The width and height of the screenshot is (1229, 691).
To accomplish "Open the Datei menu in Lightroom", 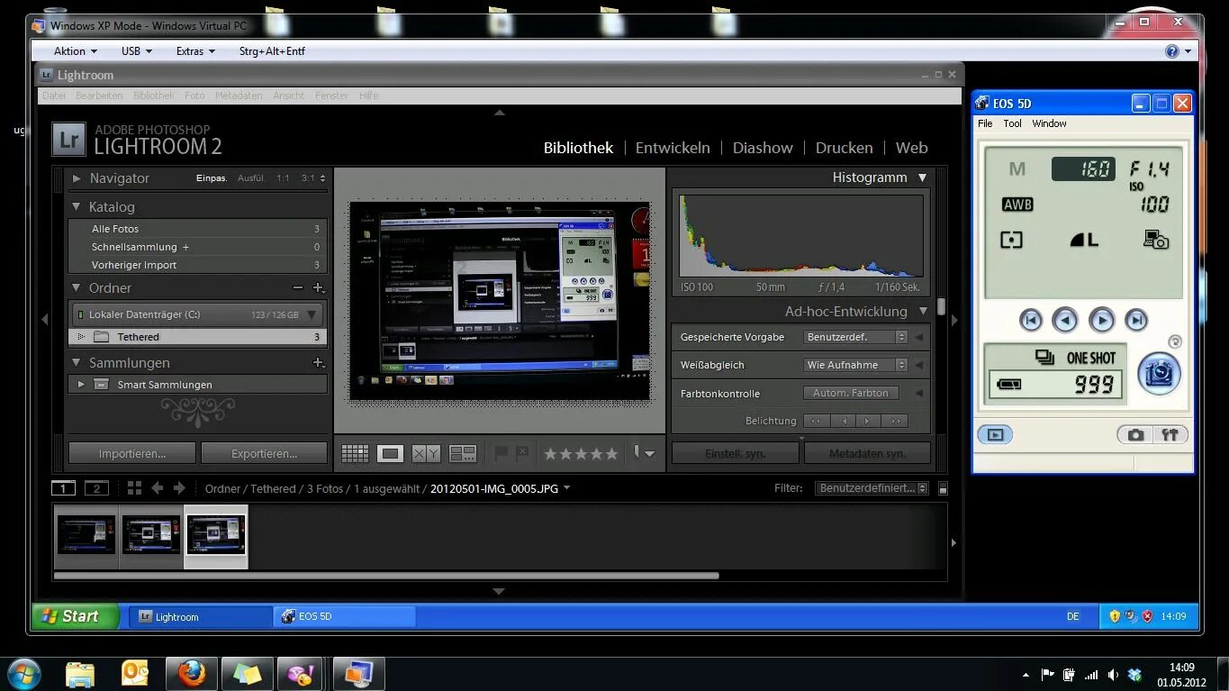I will click(54, 95).
